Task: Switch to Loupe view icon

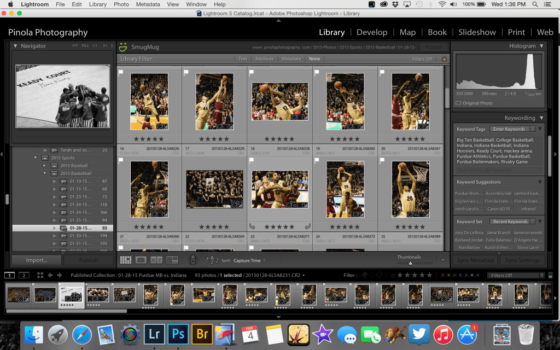Action: click(x=141, y=260)
